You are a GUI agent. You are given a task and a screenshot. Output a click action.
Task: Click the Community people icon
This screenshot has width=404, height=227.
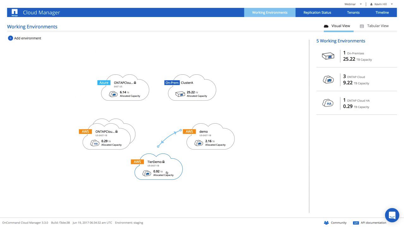click(326, 223)
